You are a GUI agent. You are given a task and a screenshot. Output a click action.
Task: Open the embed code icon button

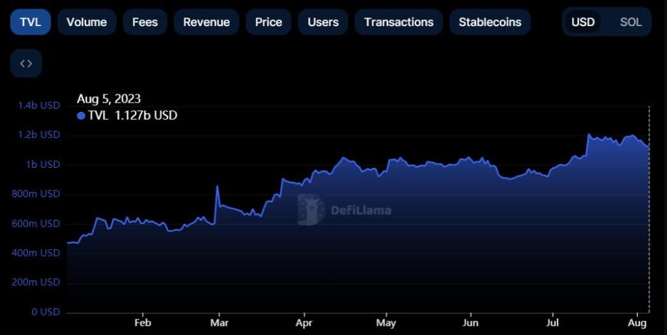26,63
